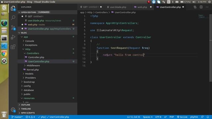Open Kernel.php in the file tree
The image size is (212, 119).
[47, 70]
